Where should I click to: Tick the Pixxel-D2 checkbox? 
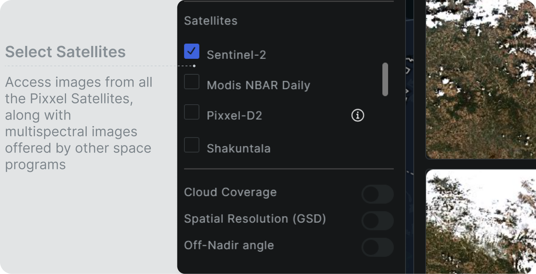pos(192,112)
